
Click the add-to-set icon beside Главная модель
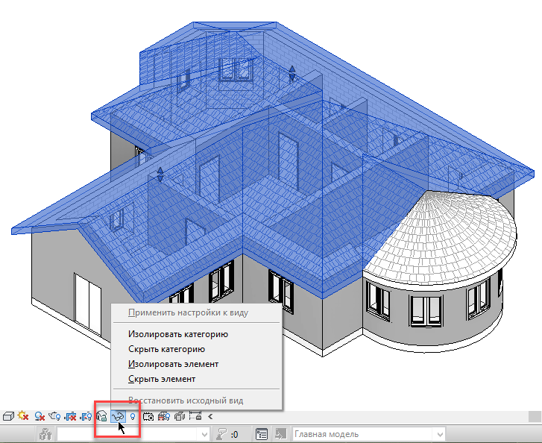pyautogui.click(x=280, y=433)
